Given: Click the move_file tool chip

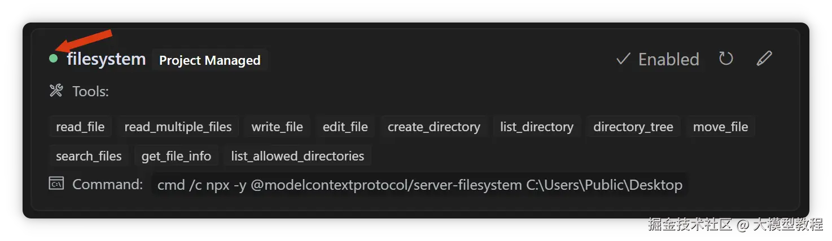Looking at the screenshot, I should click(720, 127).
